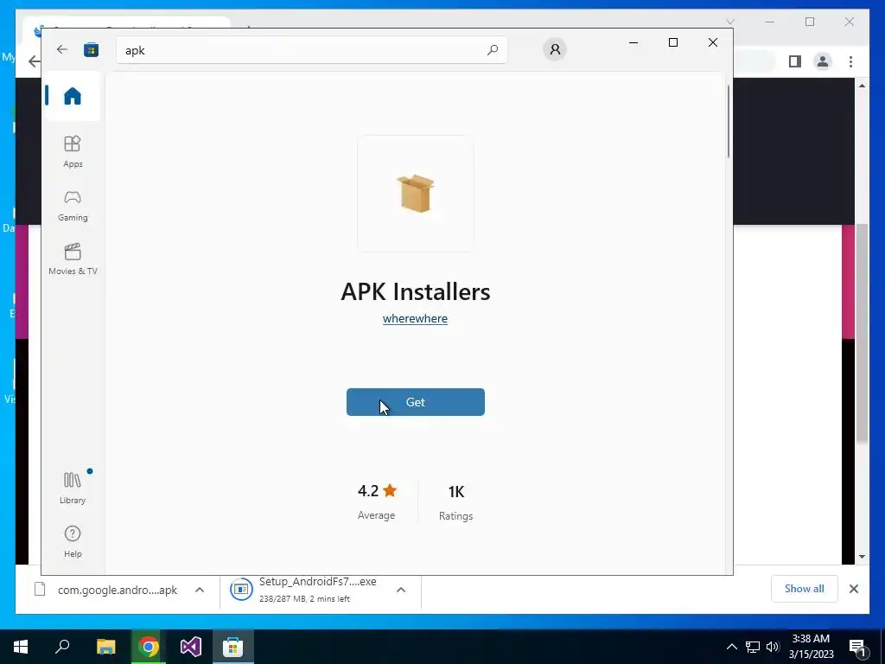Image resolution: width=885 pixels, height=664 pixels.
Task: Click the Microsoft Store page scrollbar thumb
Action: pos(728,121)
